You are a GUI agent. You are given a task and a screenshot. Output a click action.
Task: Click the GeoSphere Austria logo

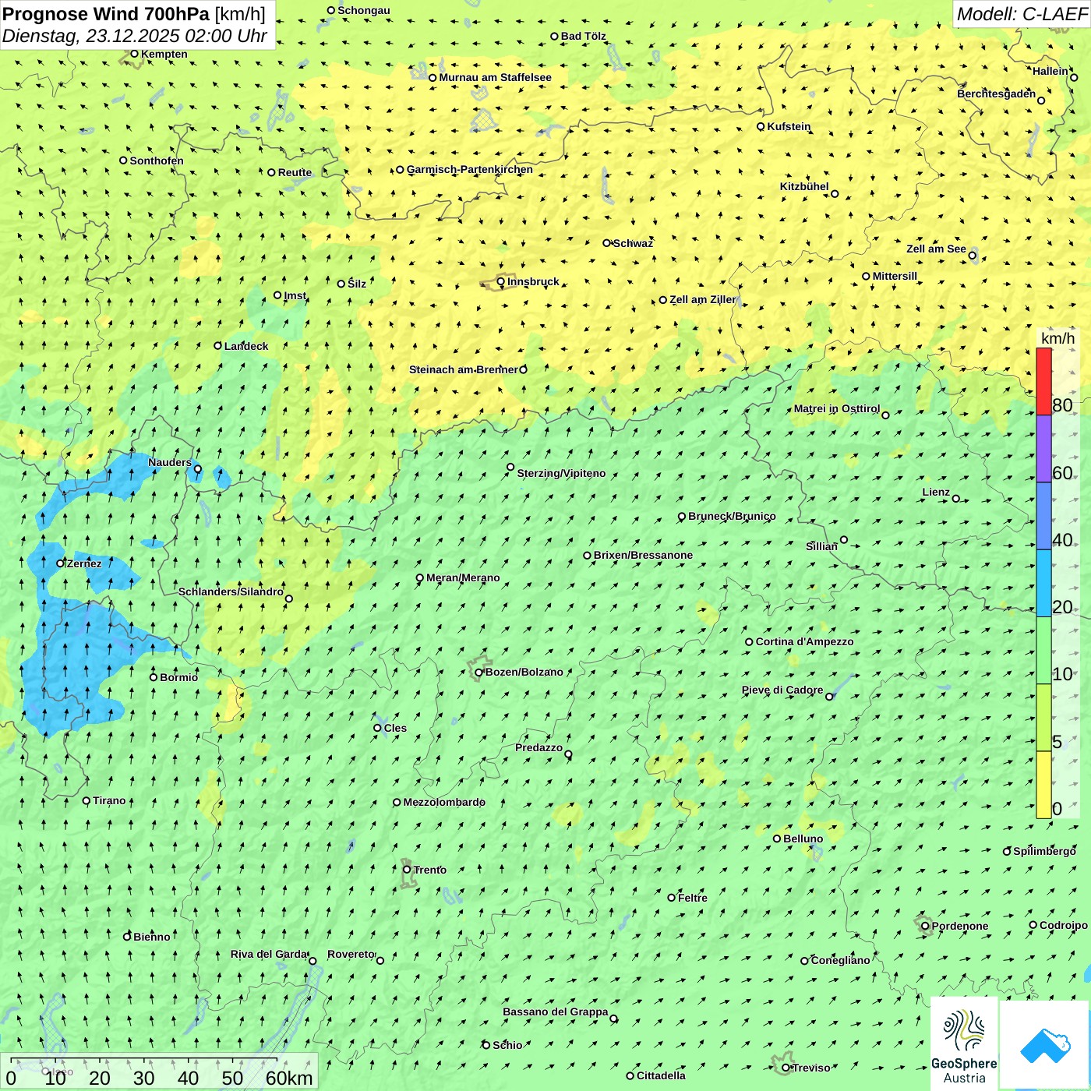[964, 1044]
